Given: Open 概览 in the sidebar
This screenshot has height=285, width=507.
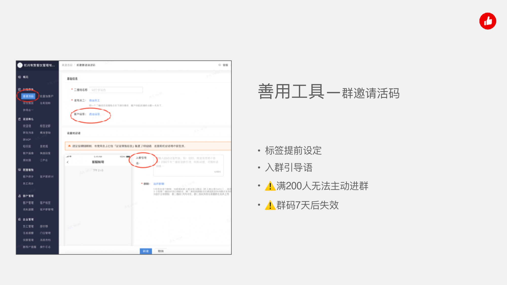Looking at the screenshot, I should (x=26, y=77).
